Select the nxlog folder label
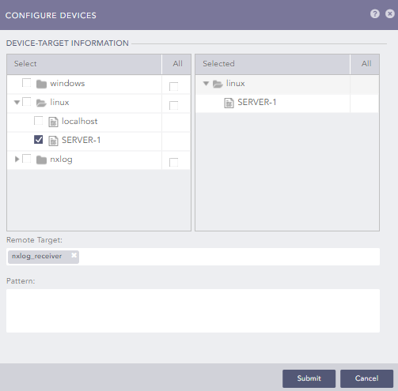This screenshot has width=398, height=391. pyautogui.click(x=61, y=160)
